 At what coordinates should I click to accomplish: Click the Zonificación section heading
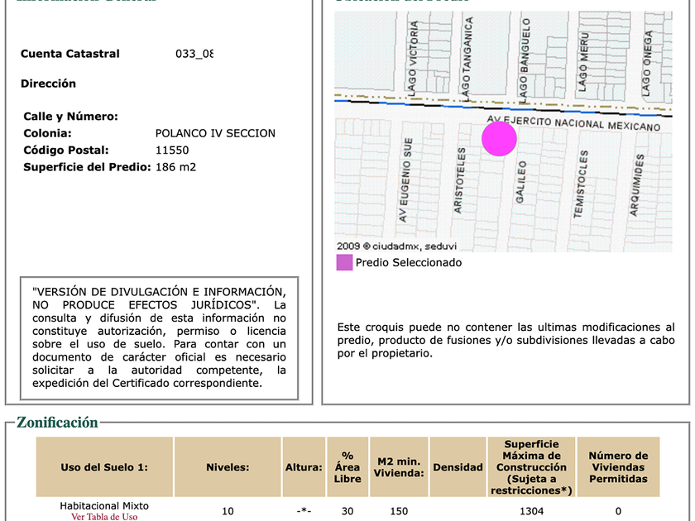tap(57, 423)
